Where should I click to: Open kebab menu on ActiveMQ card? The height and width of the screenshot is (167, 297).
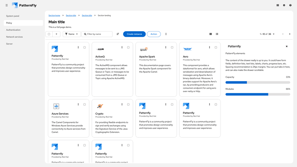coord(122,48)
